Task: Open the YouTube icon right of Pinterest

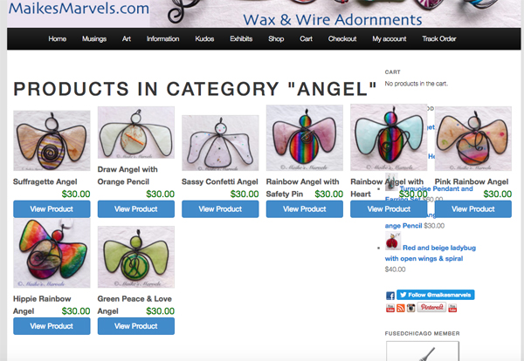Action: pos(452,308)
